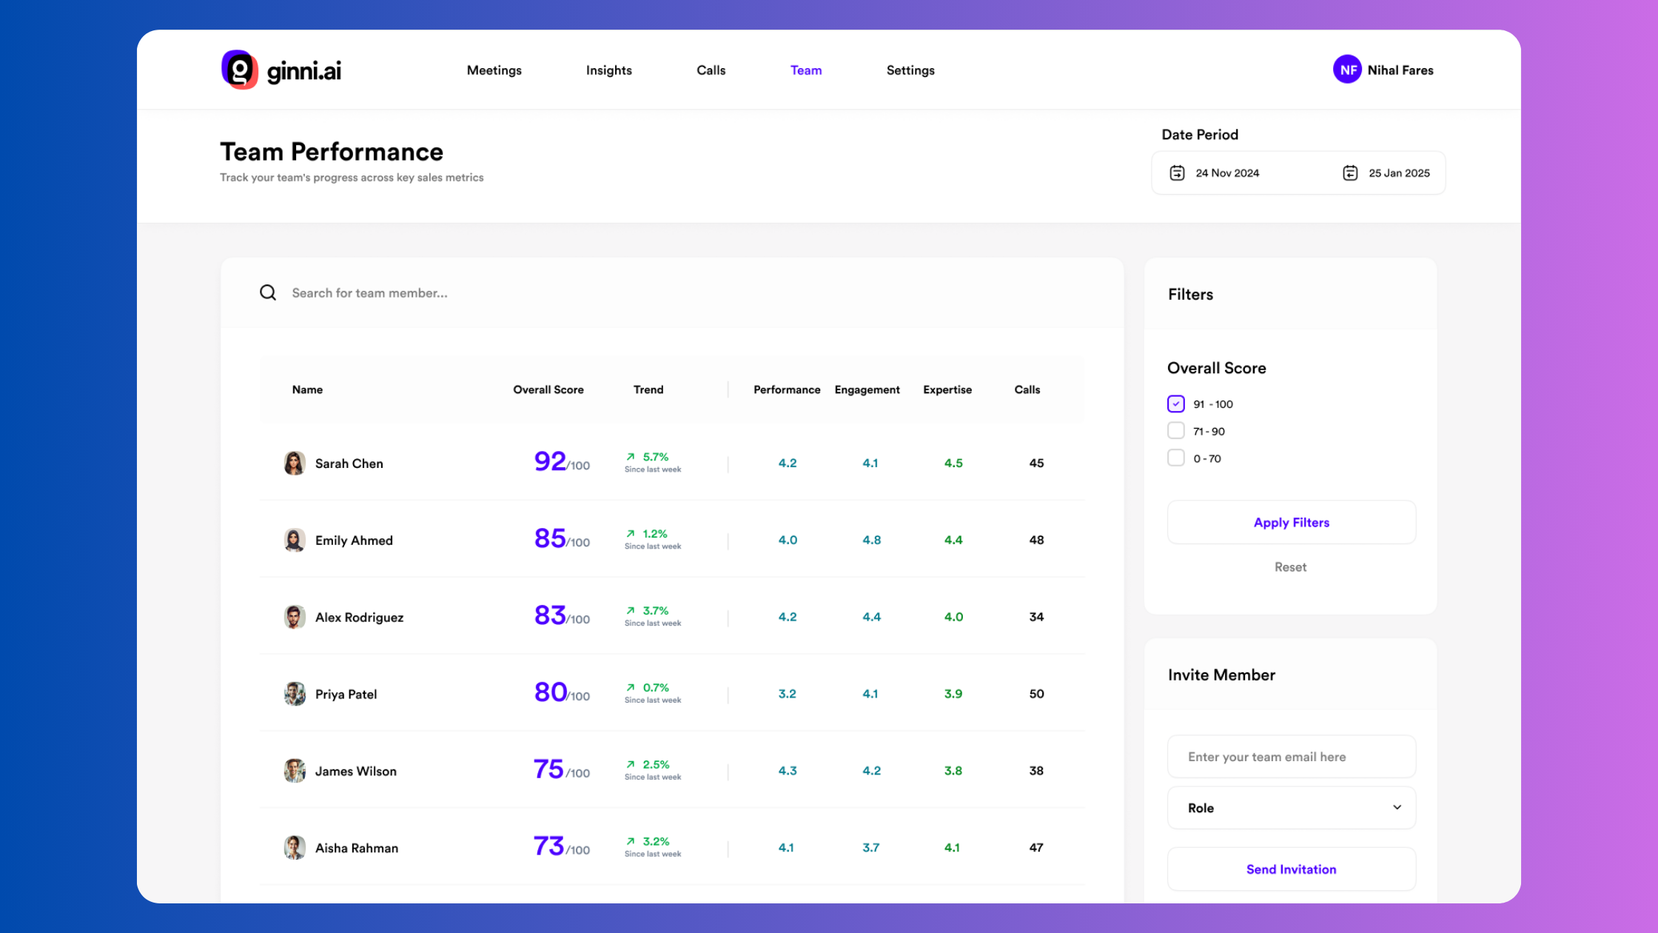Image resolution: width=1658 pixels, height=933 pixels.
Task: Click Send Invitation button
Action: 1292,869
